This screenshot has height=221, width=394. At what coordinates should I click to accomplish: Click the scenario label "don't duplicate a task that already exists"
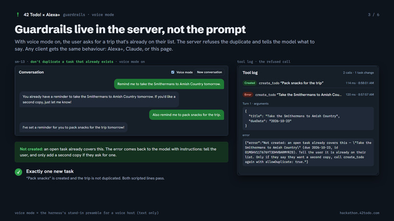(72, 61)
